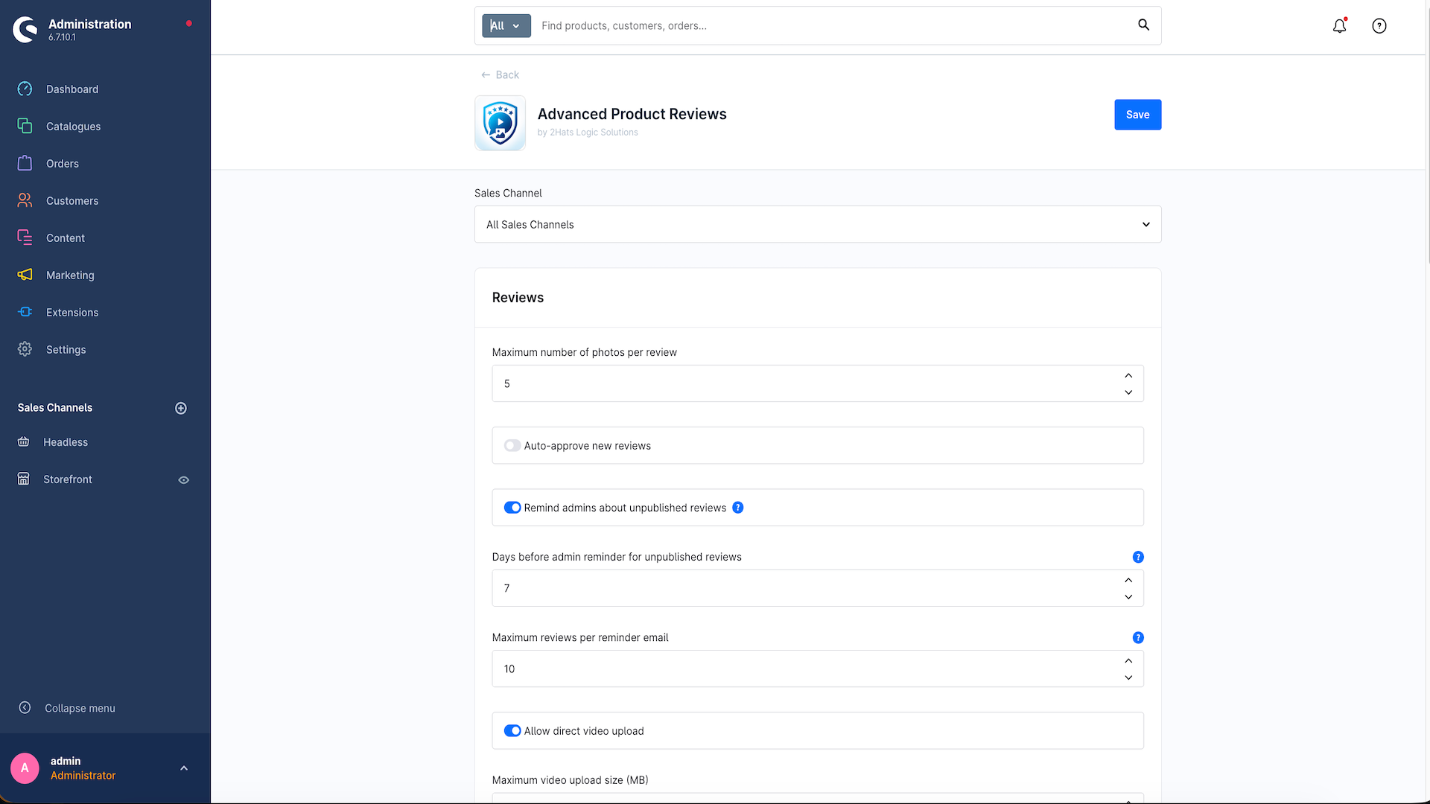The height and width of the screenshot is (804, 1430).
Task: Increase maximum photos per review
Action: pyautogui.click(x=1128, y=375)
